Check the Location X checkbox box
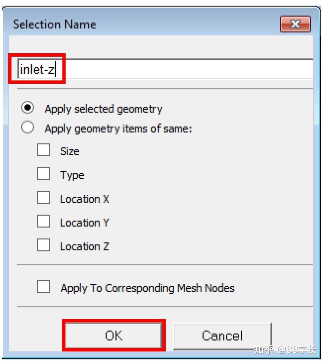 [43, 198]
